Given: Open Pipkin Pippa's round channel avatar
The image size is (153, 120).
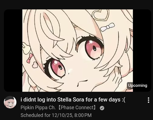Looking at the screenshot, I should (x=10, y=102).
